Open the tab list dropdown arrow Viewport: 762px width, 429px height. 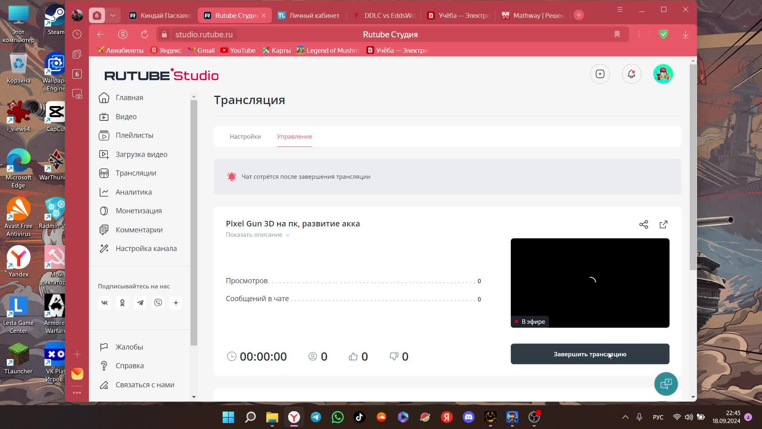pyautogui.click(x=113, y=15)
